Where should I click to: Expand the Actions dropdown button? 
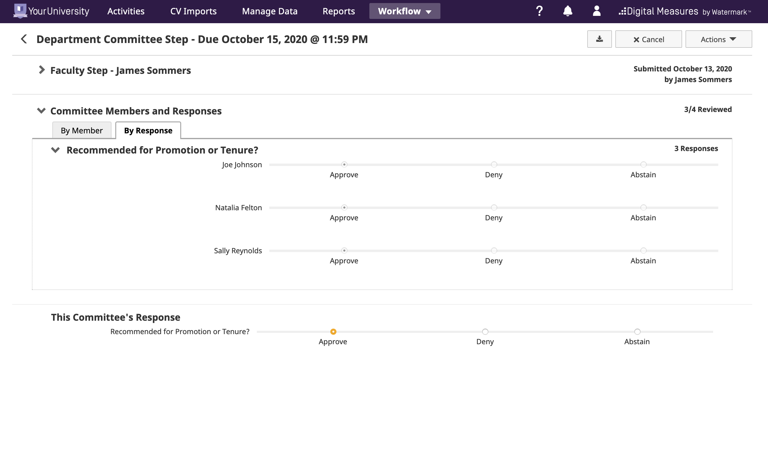pos(719,39)
